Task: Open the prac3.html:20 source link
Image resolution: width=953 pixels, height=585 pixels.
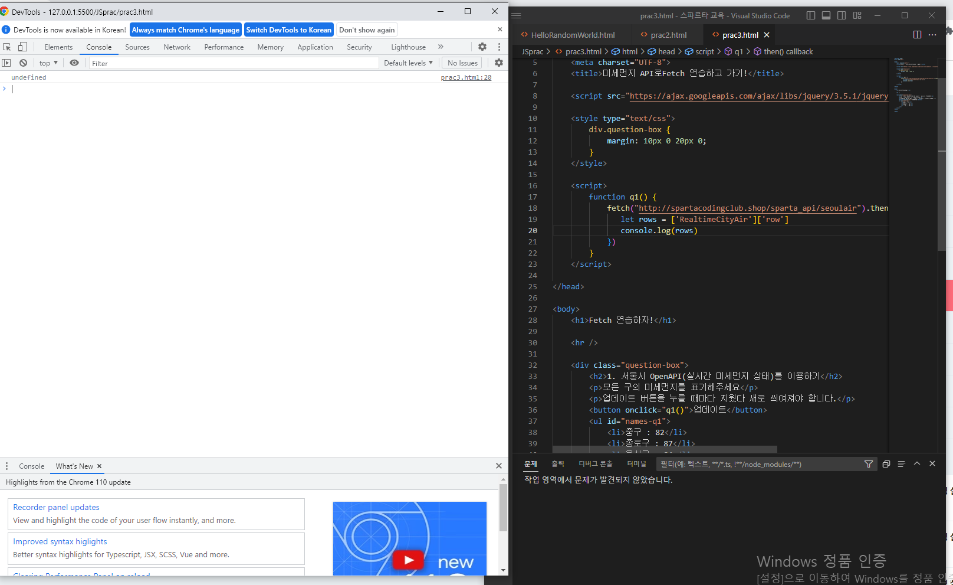Action: click(466, 77)
